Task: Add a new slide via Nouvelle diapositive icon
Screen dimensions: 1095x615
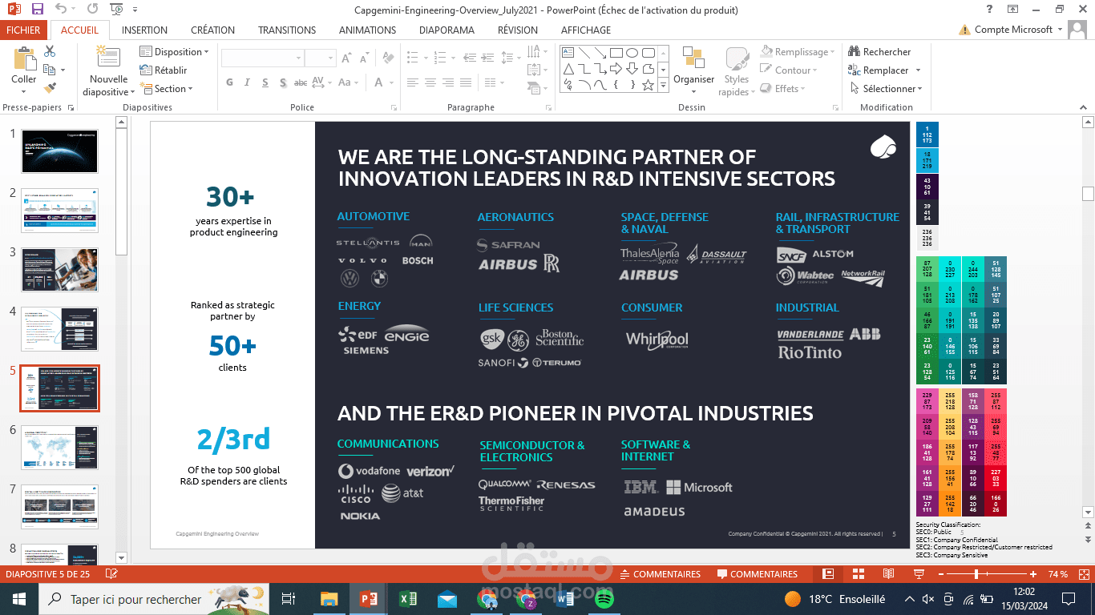Action: click(x=108, y=58)
